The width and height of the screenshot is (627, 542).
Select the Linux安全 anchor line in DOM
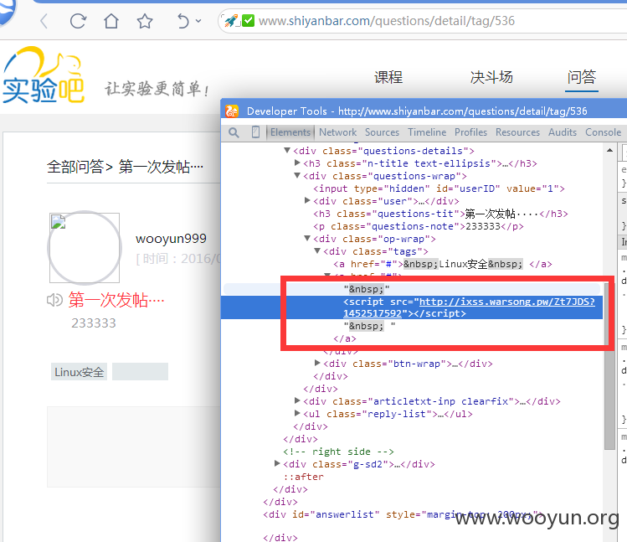click(443, 264)
